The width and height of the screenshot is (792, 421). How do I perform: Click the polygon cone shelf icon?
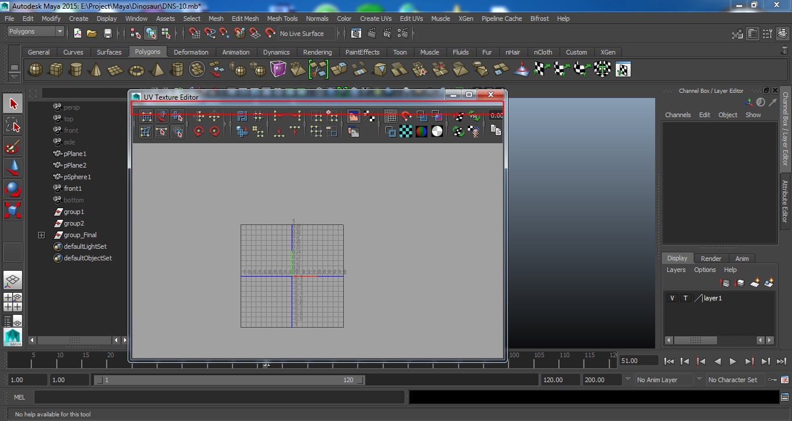click(x=96, y=70)
